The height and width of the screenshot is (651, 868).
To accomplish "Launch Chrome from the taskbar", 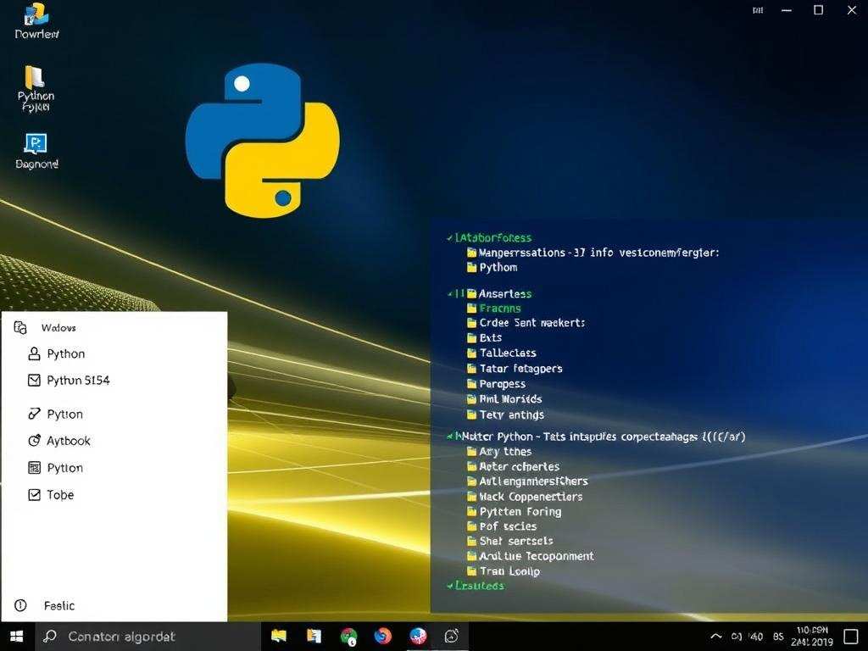I will 348,637.
